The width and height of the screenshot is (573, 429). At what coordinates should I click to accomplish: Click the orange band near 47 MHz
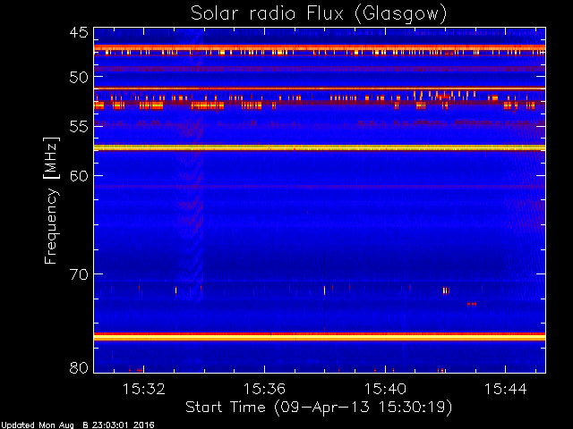(x=320, y=47)
